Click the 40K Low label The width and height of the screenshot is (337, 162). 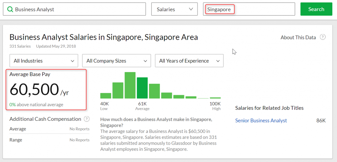[x=104, y=106]
